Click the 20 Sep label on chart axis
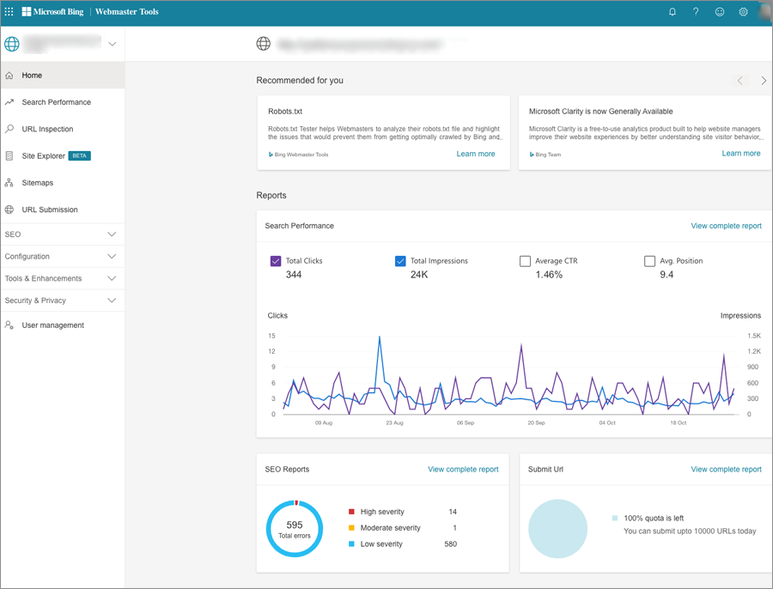Image resolution: width=773 pixels, height=589 pixels. pyautogui.click(x=536, y=423)
